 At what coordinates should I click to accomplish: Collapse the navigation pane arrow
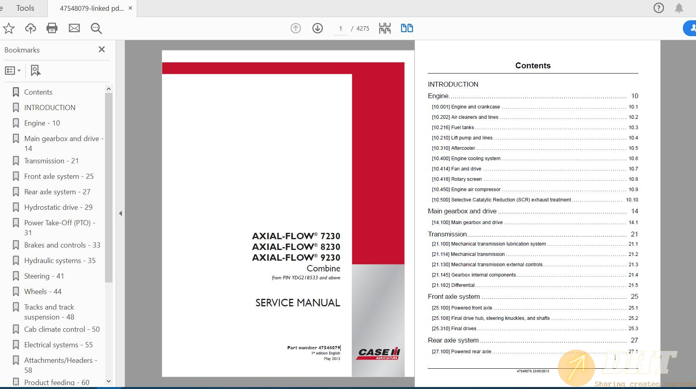point(120,213)
